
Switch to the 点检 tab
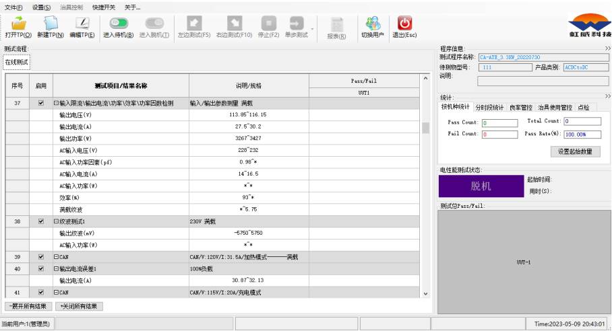coord(583,107)
